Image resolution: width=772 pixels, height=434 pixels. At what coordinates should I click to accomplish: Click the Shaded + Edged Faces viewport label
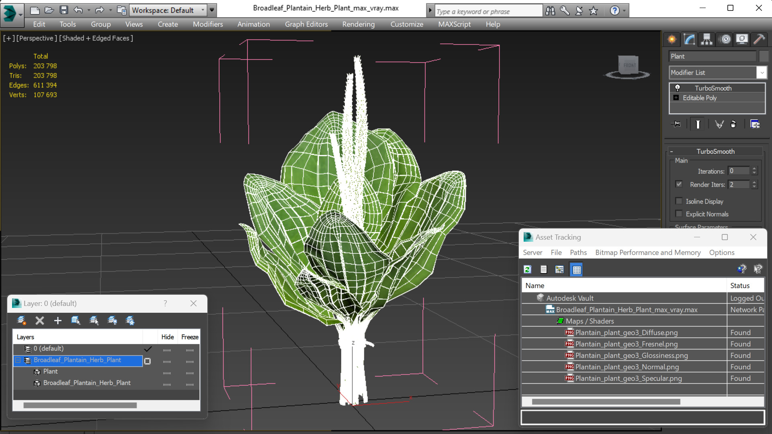point(96,38)
